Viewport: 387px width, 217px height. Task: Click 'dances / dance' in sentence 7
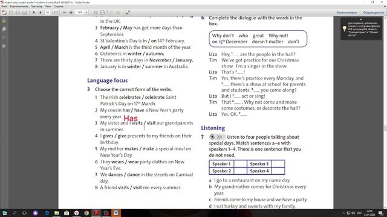pos(124,174)
